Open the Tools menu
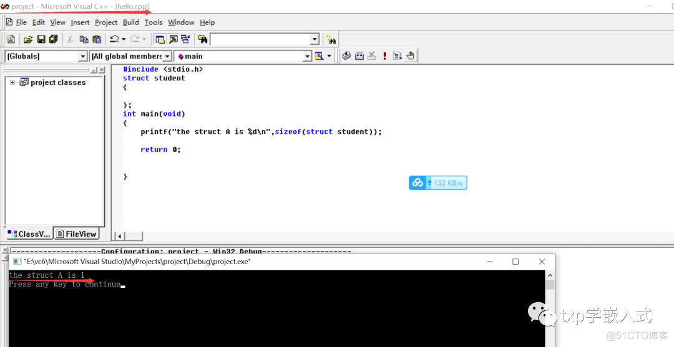The width and height of the screenshot is (674, 347). pos(153,22)
